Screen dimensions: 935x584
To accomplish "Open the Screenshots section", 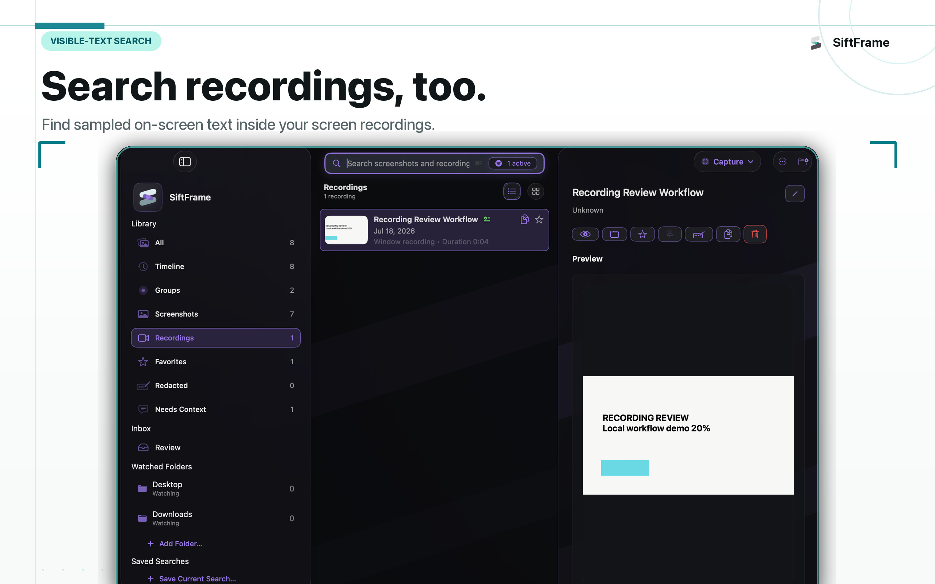I will click(x=215, y=314).
